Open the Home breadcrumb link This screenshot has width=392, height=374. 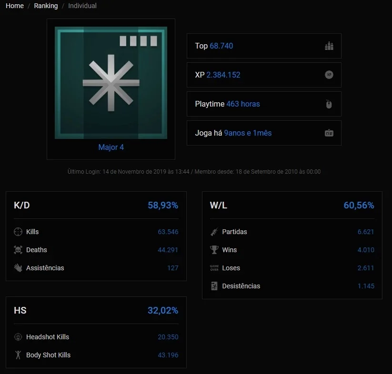(x=15, y=6)
